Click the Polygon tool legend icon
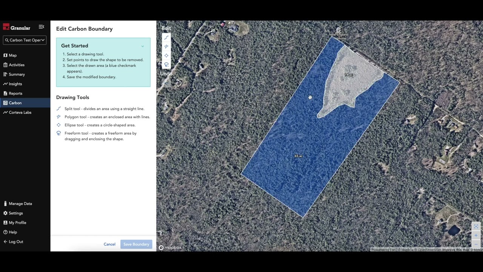The height and width of the screenshot is (272, 483). tap(58, 117)
